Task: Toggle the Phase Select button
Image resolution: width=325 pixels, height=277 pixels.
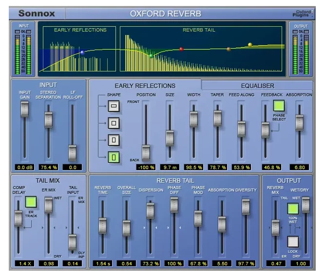Action: (279, 106)
